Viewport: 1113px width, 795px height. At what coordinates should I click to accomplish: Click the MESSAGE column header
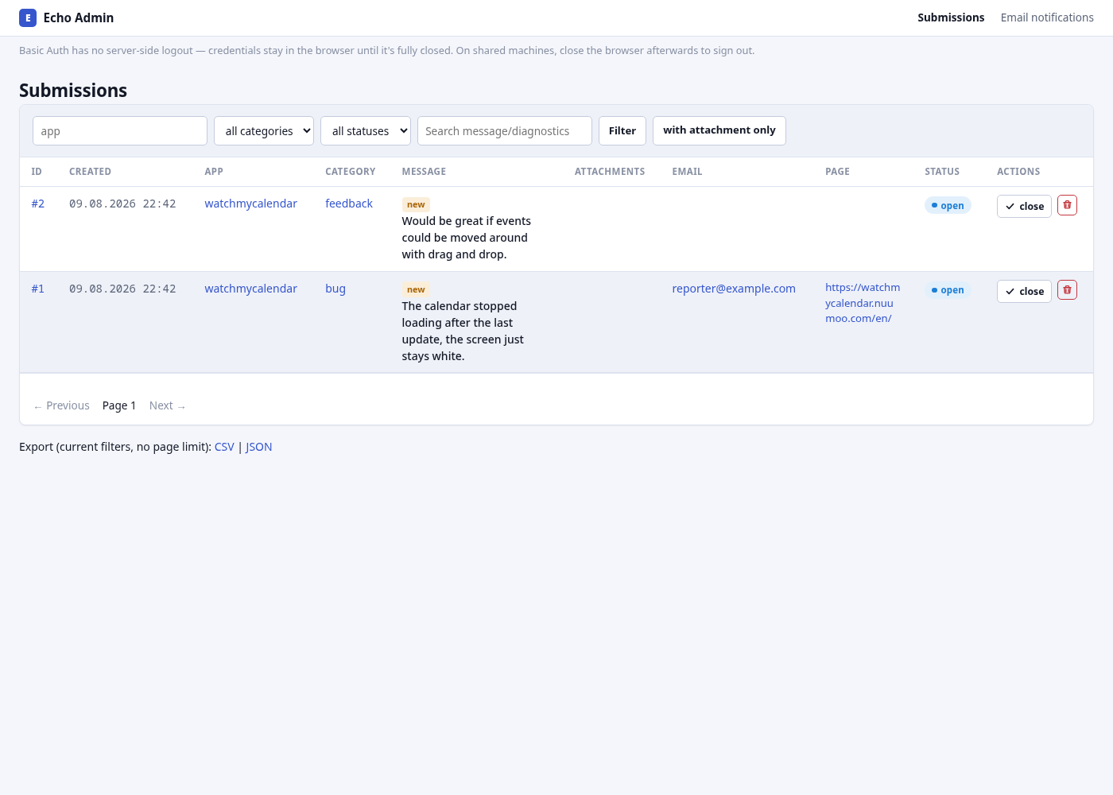tap(424, 172)
